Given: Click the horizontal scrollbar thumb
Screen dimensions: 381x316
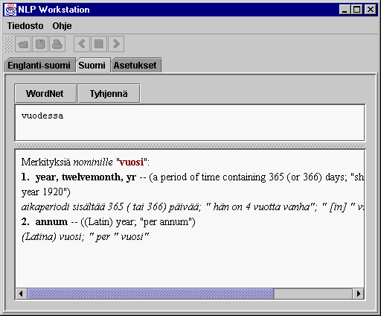Looking at the screenshot, I should point(150,294).
